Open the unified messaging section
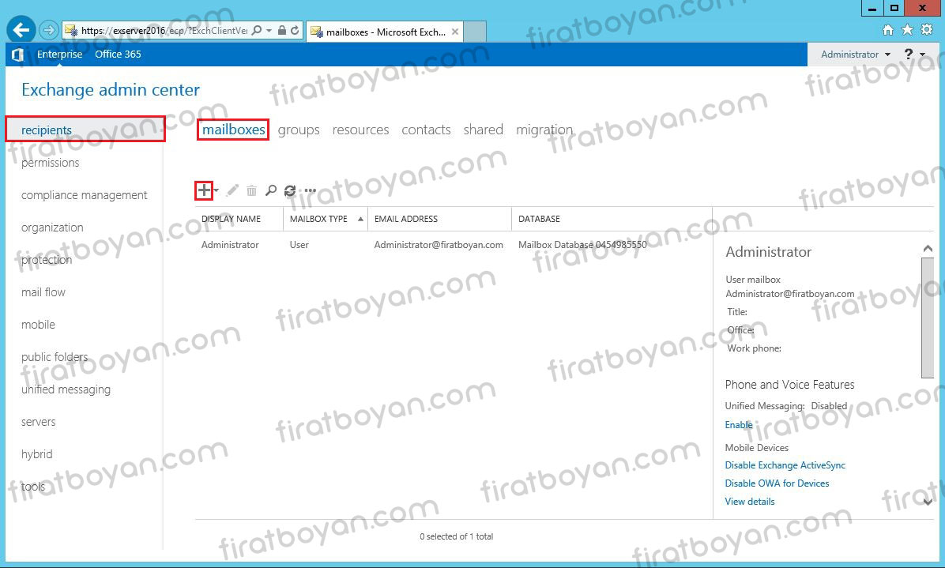Screen dimensions: 945x568 click(x=66, y=389)
